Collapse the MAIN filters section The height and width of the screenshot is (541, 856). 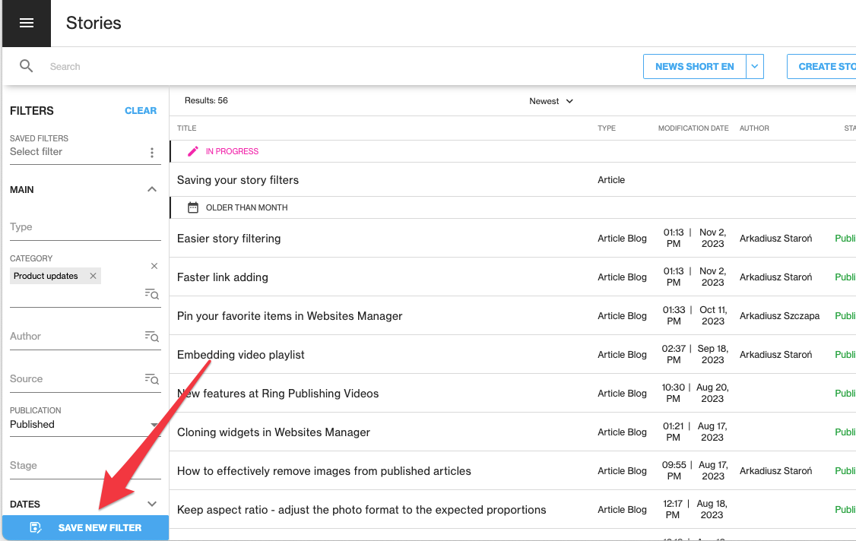click(x=152, y=189)
